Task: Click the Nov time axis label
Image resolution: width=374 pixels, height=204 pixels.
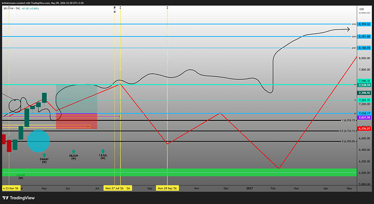Action: click(x=197, y=188)
